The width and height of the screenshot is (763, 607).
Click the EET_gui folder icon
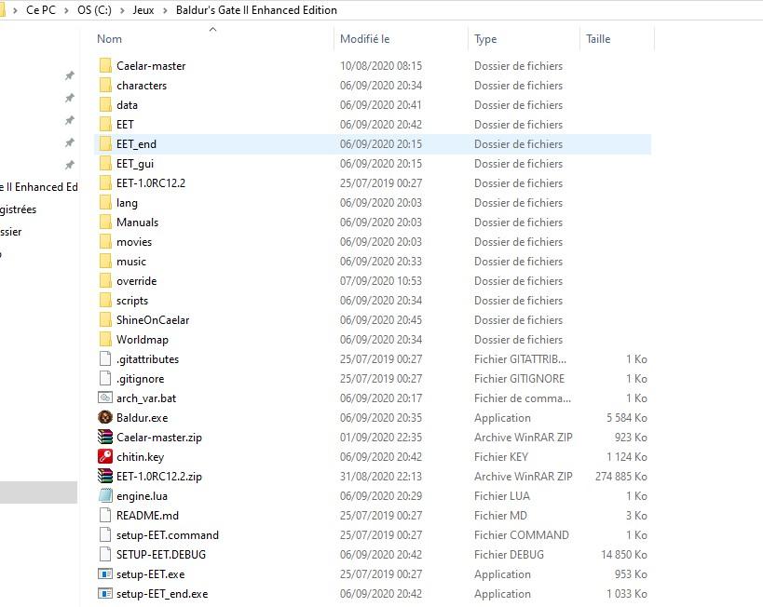pos(105,164)
